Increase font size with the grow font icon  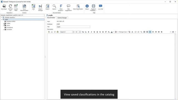tap(83, 32)
